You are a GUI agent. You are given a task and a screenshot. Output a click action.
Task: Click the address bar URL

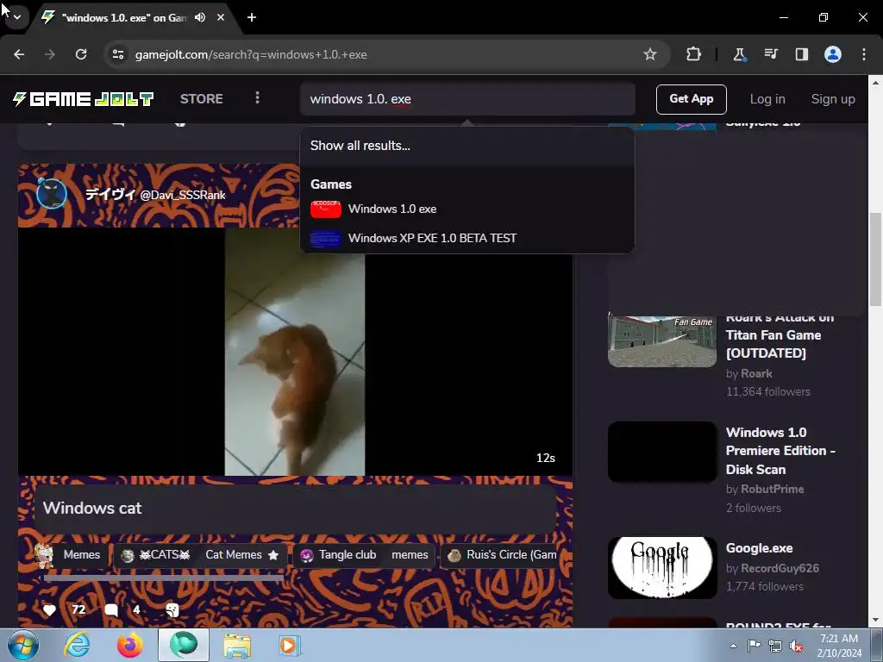251,54
